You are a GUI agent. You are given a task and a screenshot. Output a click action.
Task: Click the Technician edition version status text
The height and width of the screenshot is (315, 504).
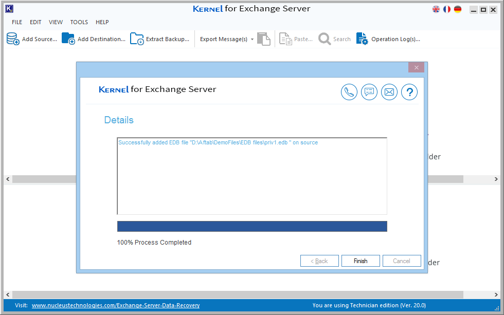[x=369, y=305]
